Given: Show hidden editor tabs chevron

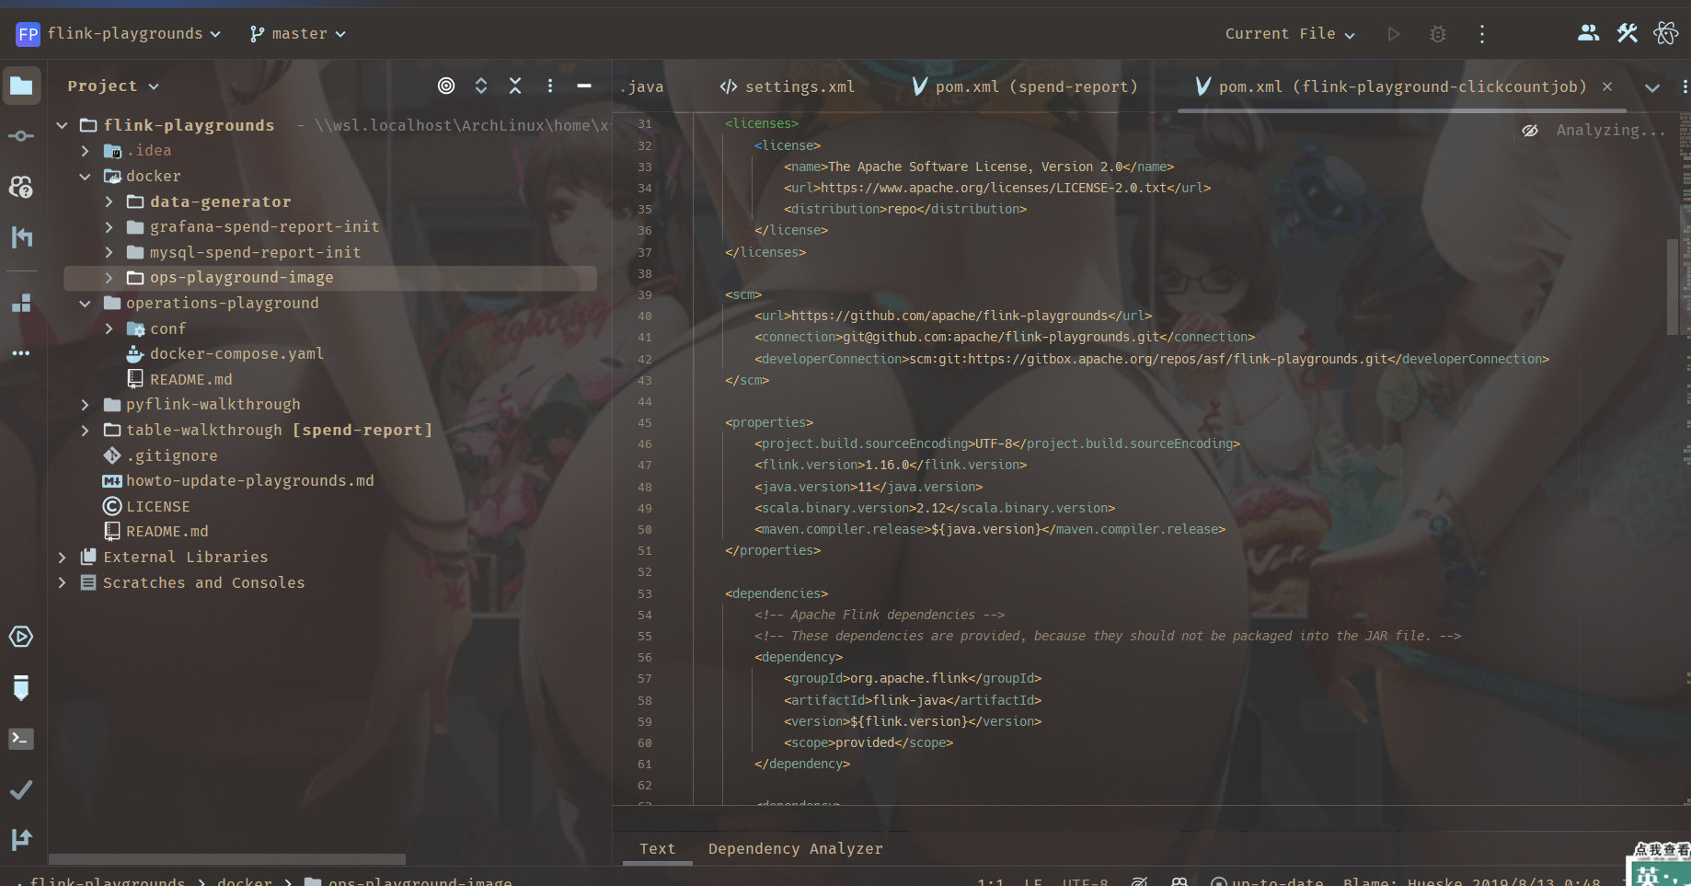Looking at the screenshot, I should click(x=1652, y=87).
